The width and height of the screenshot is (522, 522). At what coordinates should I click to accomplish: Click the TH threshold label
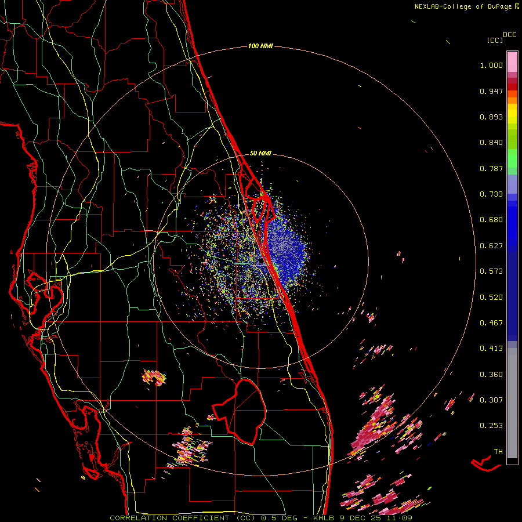click(x=498, y=452)
